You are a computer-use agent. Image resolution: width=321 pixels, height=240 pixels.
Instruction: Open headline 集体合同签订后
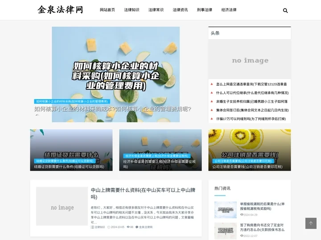coord(252,110)
